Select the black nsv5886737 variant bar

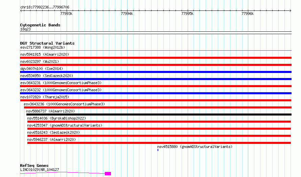point(159,115)
